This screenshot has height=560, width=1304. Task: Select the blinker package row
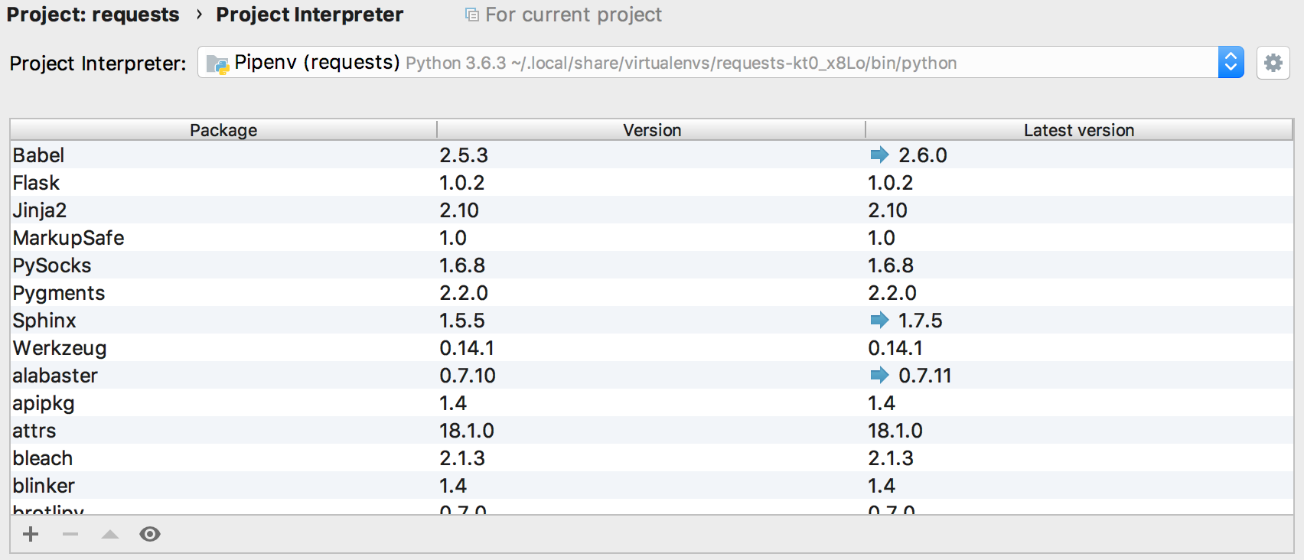click(x=651, y=485)
